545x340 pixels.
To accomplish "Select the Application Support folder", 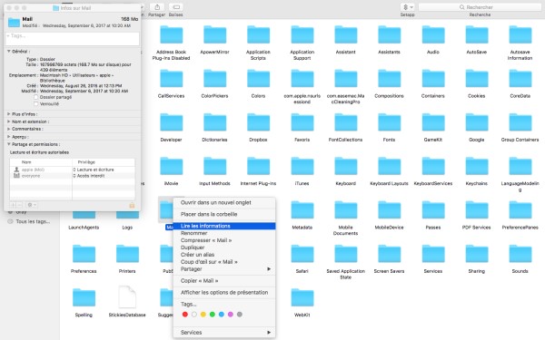I will [x=302, y=34].
